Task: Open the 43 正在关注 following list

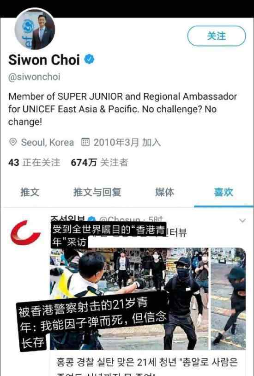Action: tap(34, 163)
